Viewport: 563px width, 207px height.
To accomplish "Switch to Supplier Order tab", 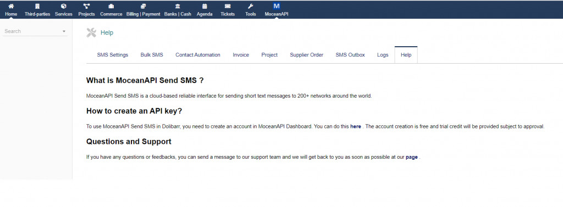I will point(307,55).
